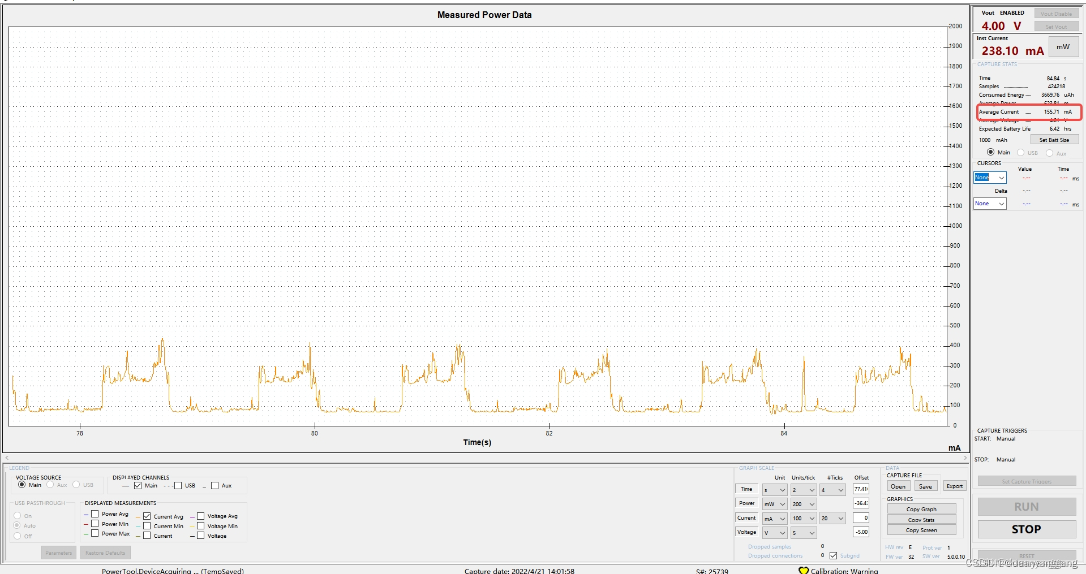Click Expected Battery Life value 6.42
The height and width of the screenshot is (574, 1086).
pos(1054,129)
